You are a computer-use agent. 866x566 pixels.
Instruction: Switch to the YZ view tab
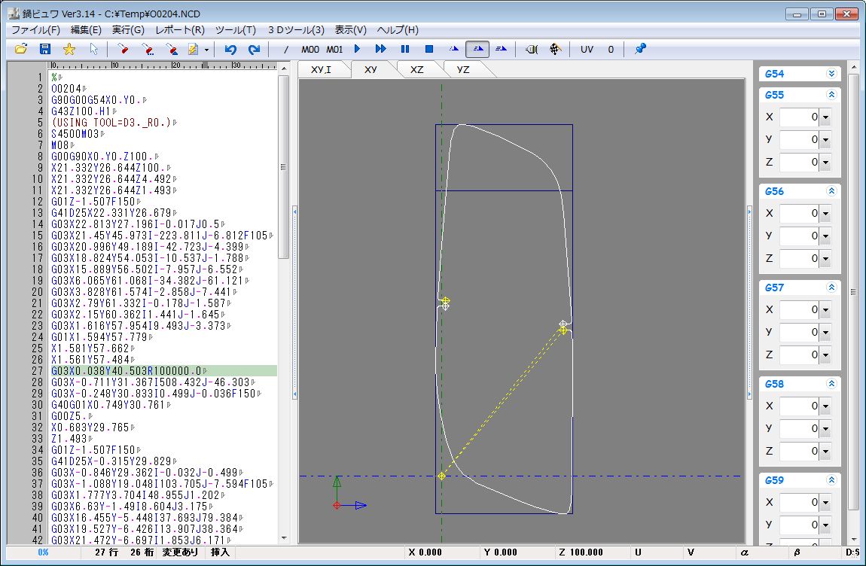point(463,69)
